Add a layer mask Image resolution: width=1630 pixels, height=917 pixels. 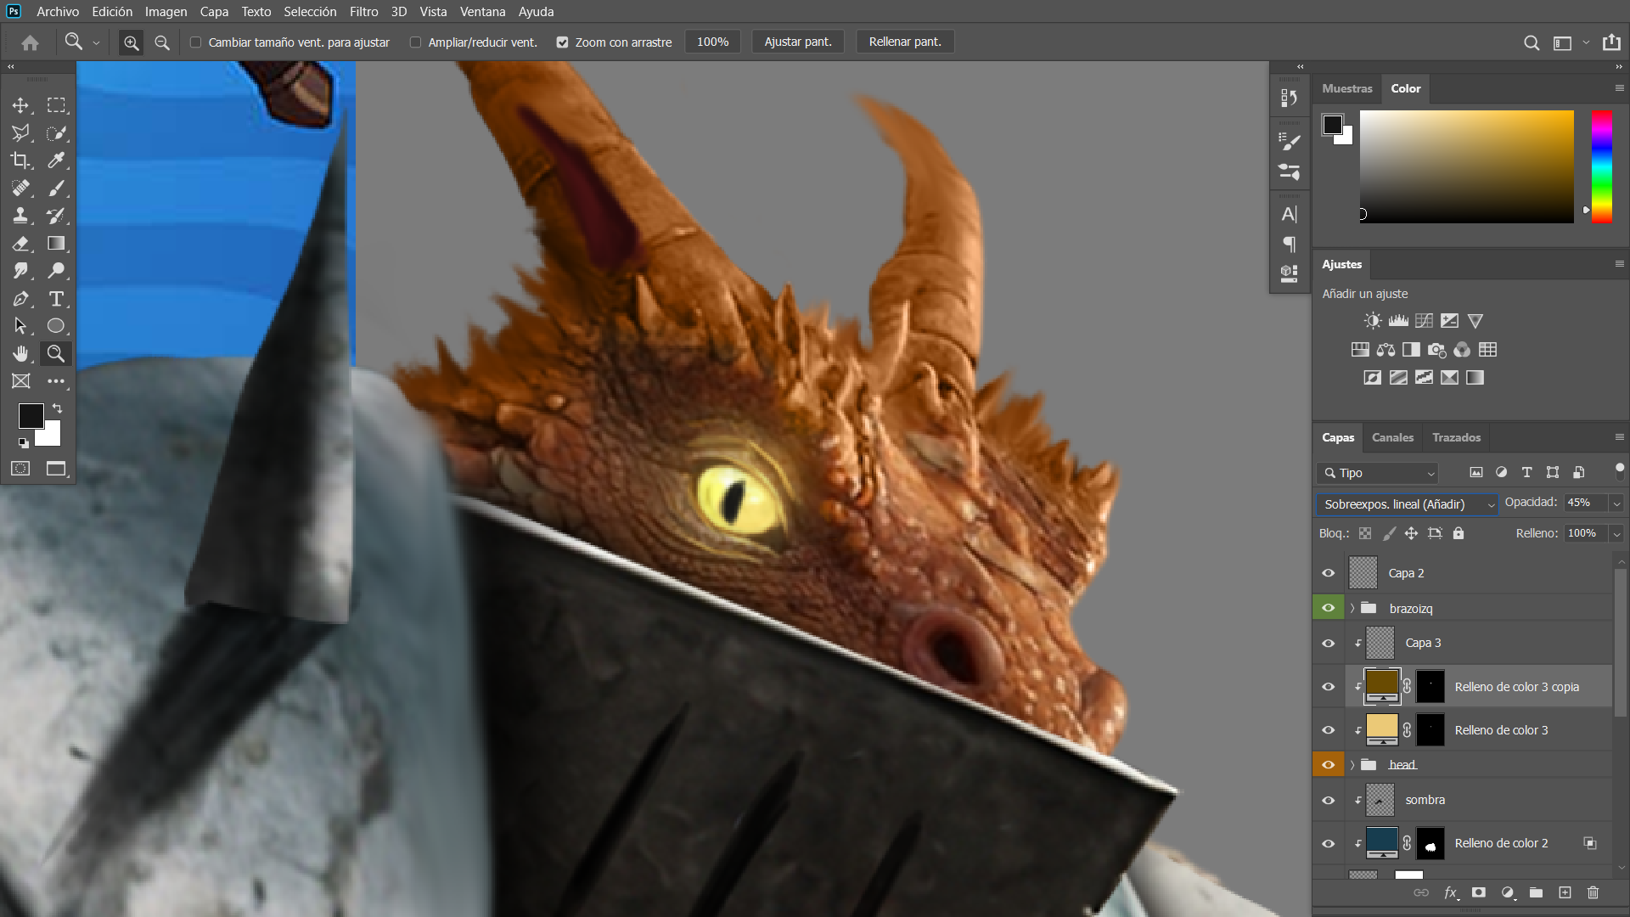[1479, 892]
